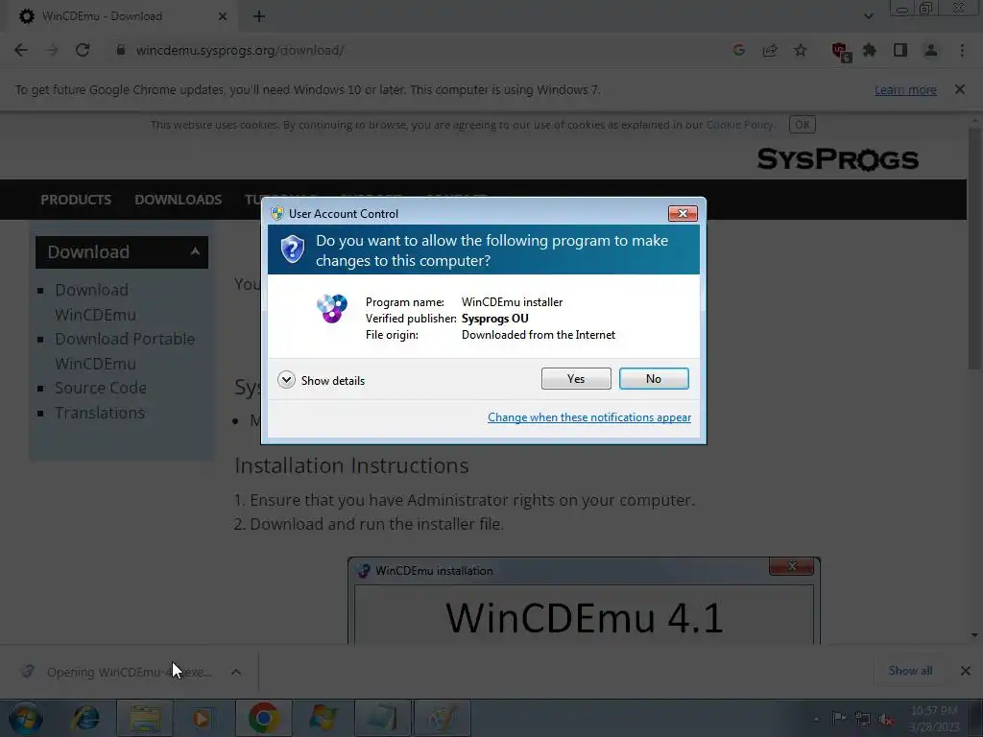Image resolution: width=983 pixels, height=737 pixels.
Task: Select the WinCDEmu - Download tab
Action: tap(122, 16)
